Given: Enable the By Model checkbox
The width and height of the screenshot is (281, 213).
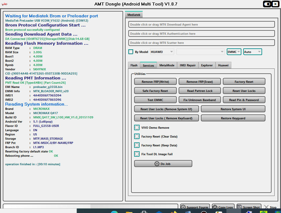Looking at the screenshot, I should click(x=131, y=52).
